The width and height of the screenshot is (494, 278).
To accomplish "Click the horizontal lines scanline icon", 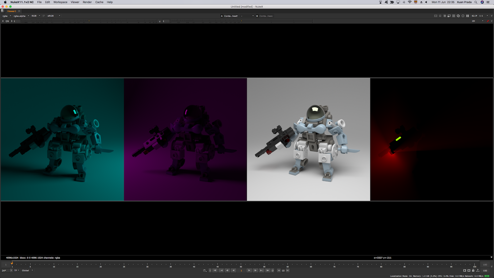I will [x=454, y=16].
